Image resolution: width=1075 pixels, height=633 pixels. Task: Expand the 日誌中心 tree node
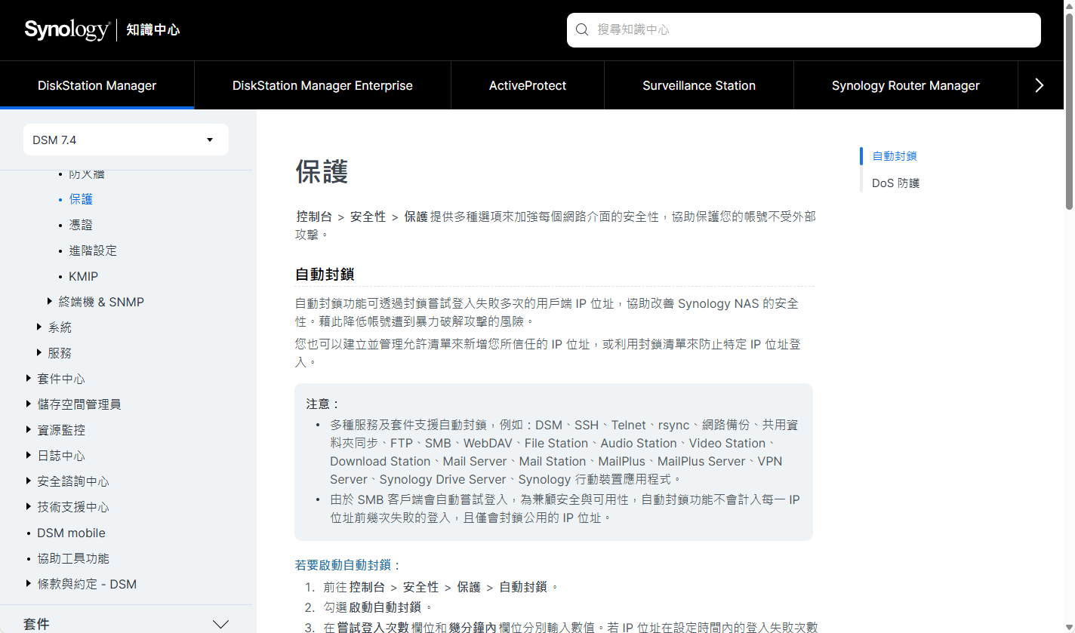tap(29, 455)
